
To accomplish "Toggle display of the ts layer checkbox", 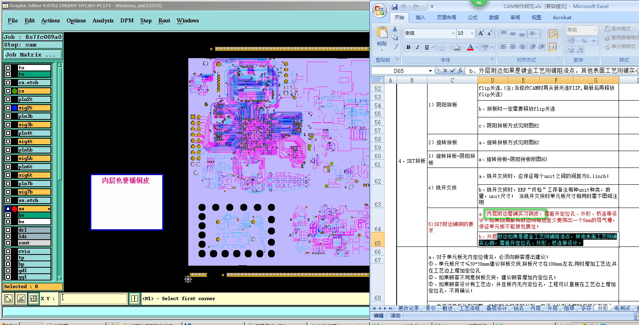I will pyautogui.click(x=8, y=74).
